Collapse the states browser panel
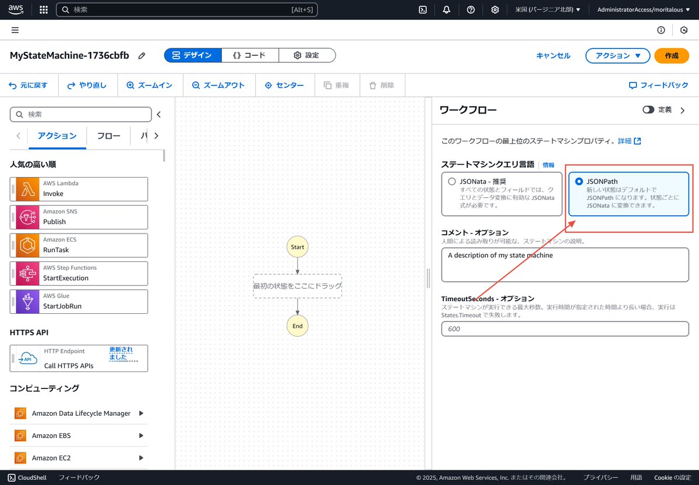 (158, 115)
